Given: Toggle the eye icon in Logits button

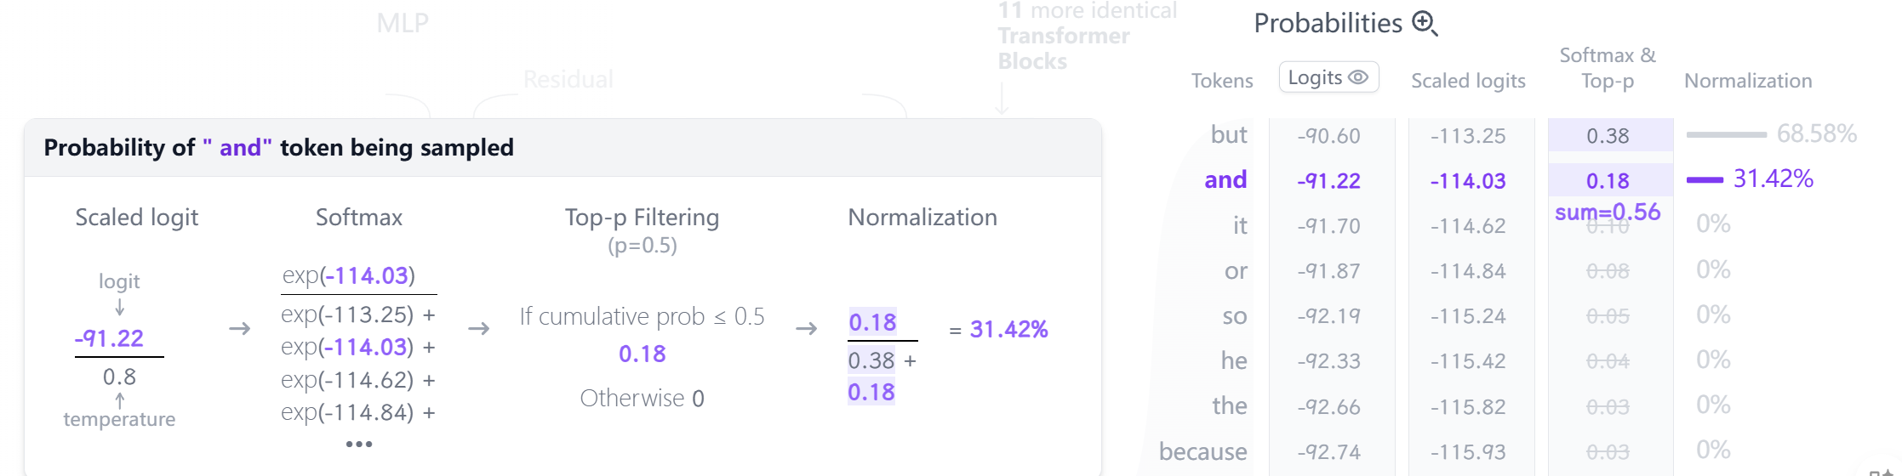Looking at the screenshot, I should (x=1358, y=77).
